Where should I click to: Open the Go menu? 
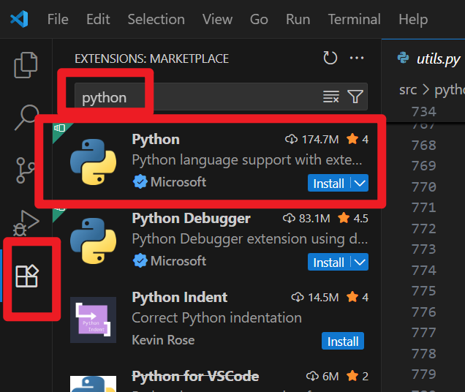click(x=259, y=19)
